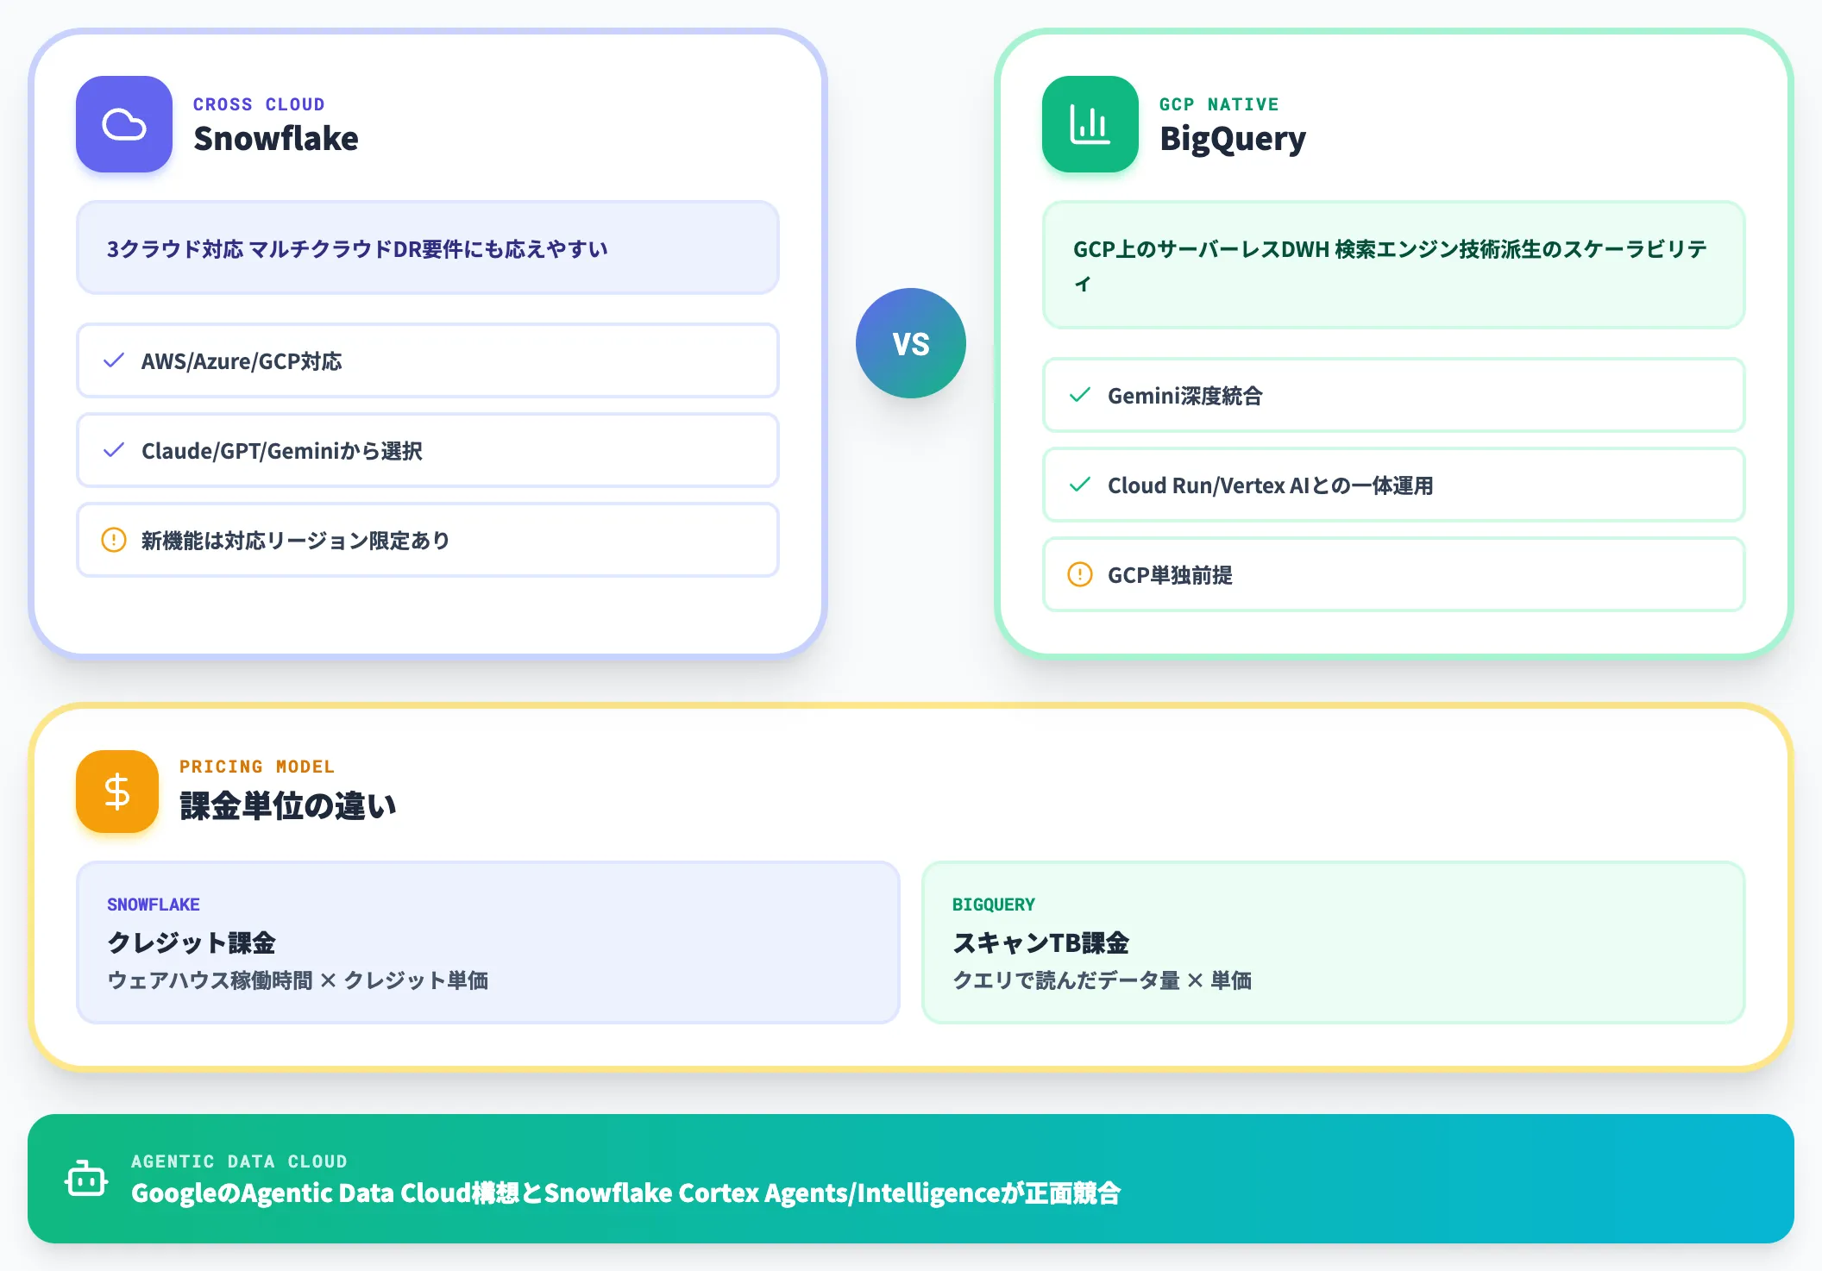Click the BigQuery bar chart icon
Image resolution: width=1822 pixels, height=1271 pixels.
point(1090,124)
